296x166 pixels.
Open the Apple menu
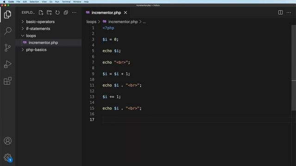pyautogui.click(x=4, y=2)
